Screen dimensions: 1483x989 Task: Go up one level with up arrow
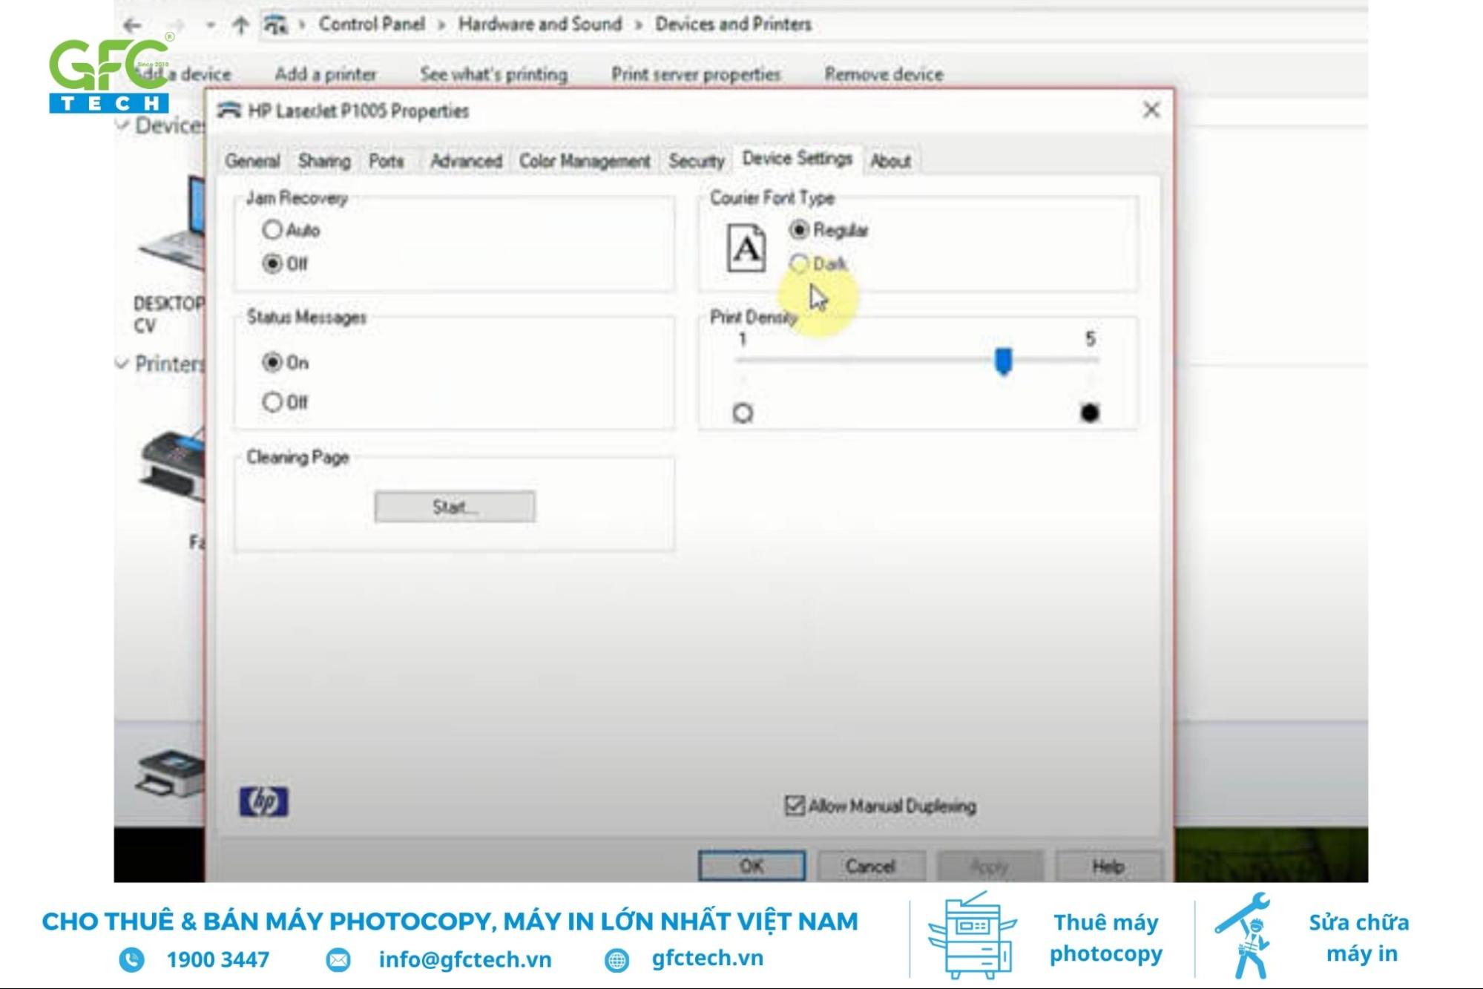240,25
